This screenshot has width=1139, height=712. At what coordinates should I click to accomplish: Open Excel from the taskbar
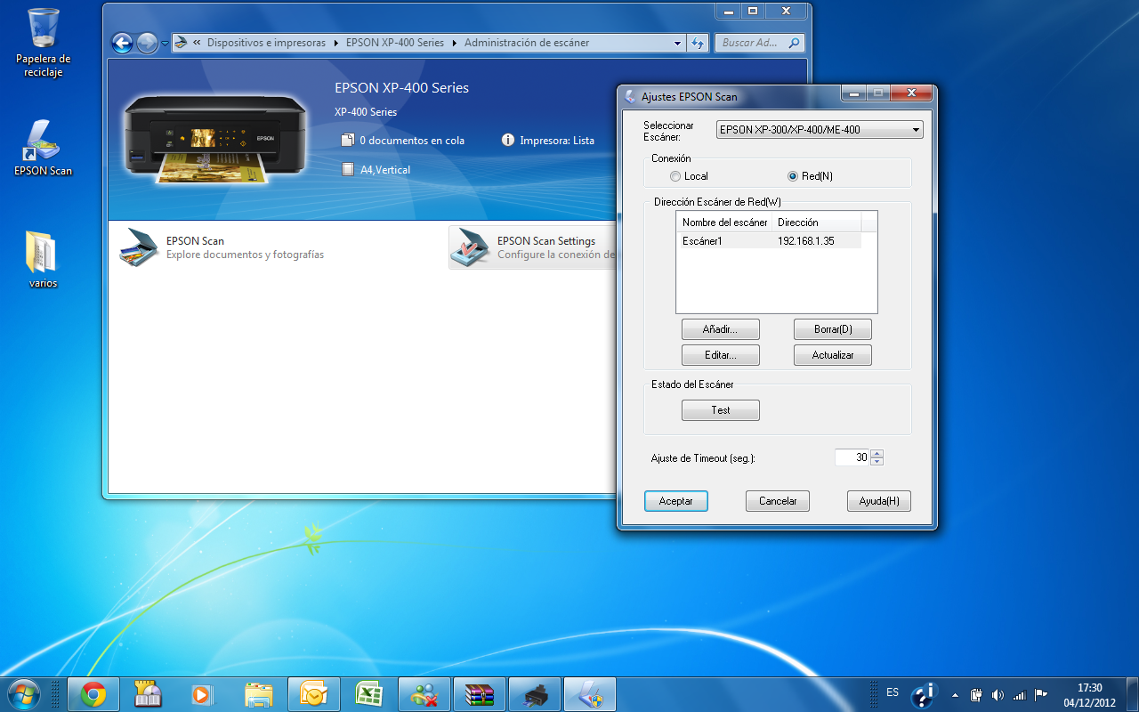click(x=369, y=693)
